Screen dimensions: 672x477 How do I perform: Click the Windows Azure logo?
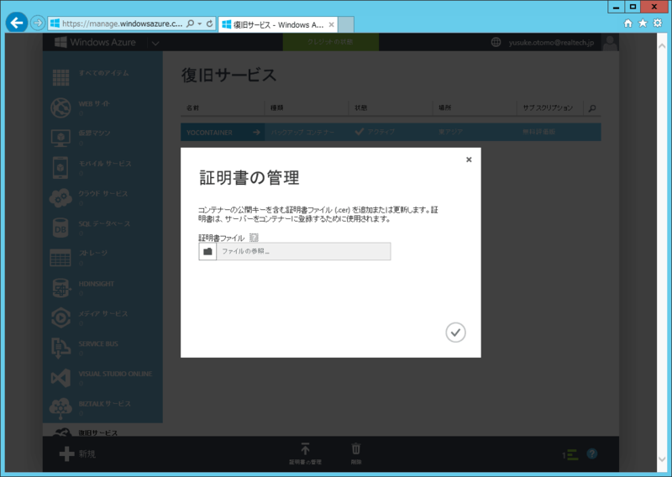click(x=95, y=42)
